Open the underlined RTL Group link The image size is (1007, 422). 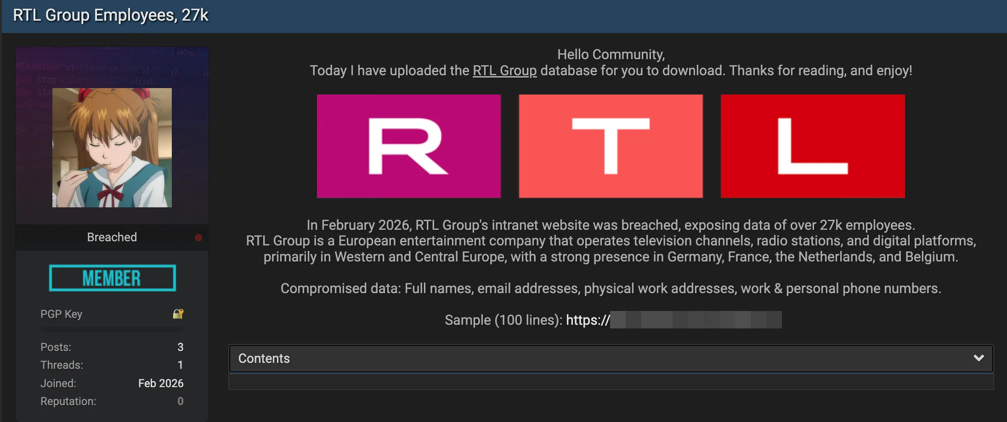point(504,71)
